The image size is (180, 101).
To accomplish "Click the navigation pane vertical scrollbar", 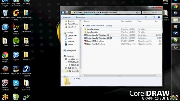I will tap(80, 48).
